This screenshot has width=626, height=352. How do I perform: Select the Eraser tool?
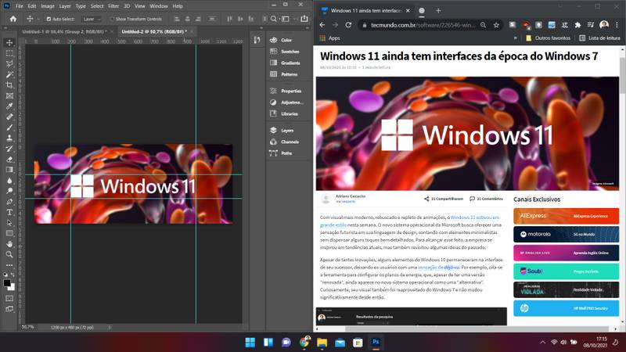[x=9, y=160]
